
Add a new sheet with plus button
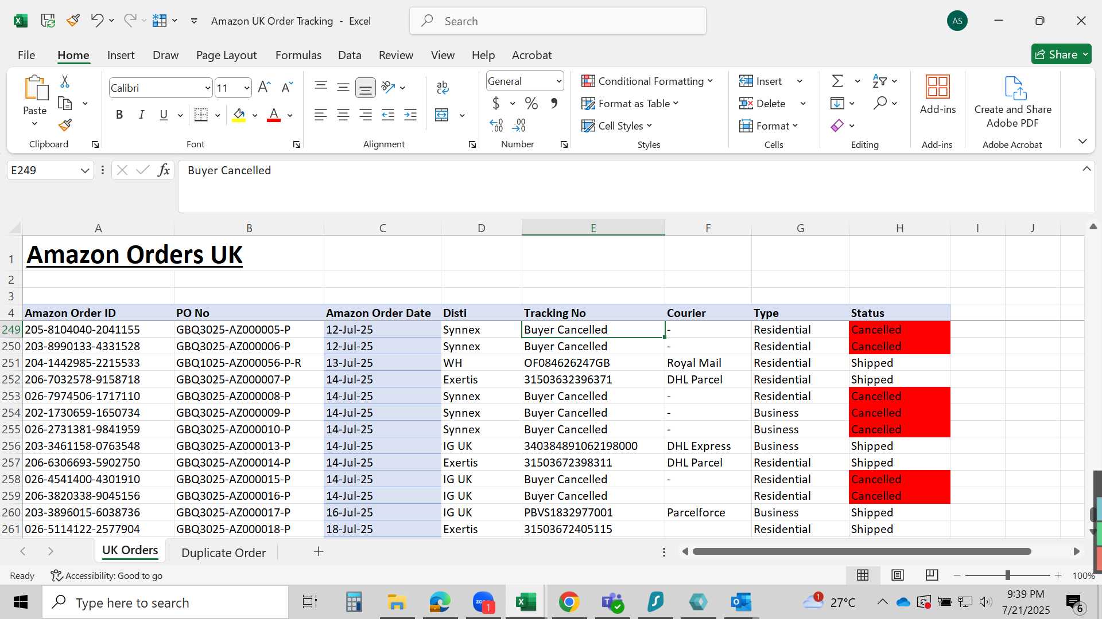click(319, 551)
